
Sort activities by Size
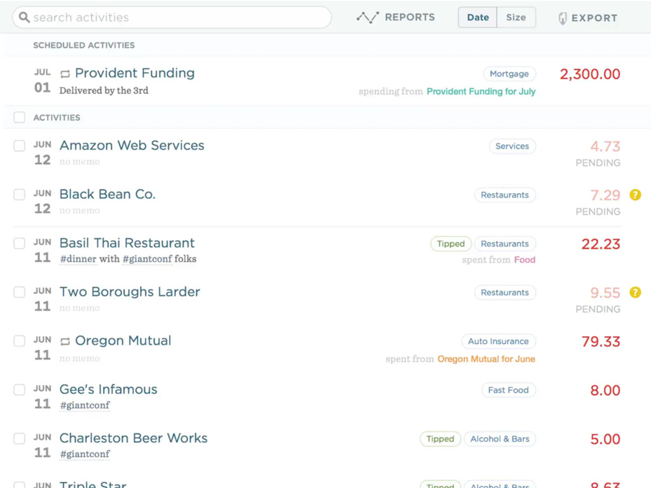tap(516, 17)
